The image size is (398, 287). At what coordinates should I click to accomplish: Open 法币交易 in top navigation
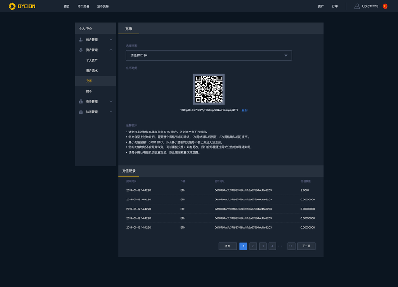(x=103, y=6)
